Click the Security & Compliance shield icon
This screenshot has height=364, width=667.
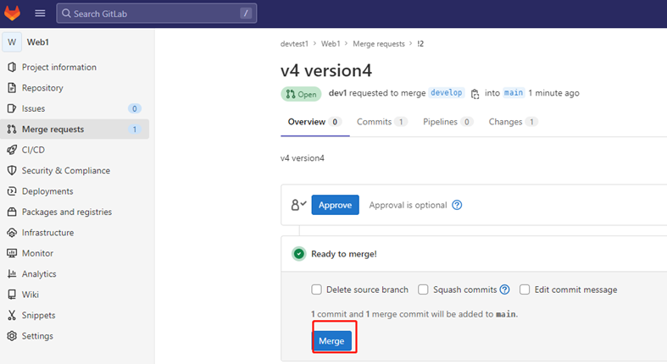pos(12,170)
